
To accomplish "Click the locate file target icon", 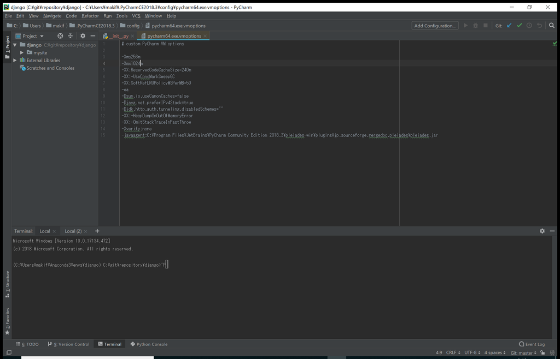I will click(60, 36).
